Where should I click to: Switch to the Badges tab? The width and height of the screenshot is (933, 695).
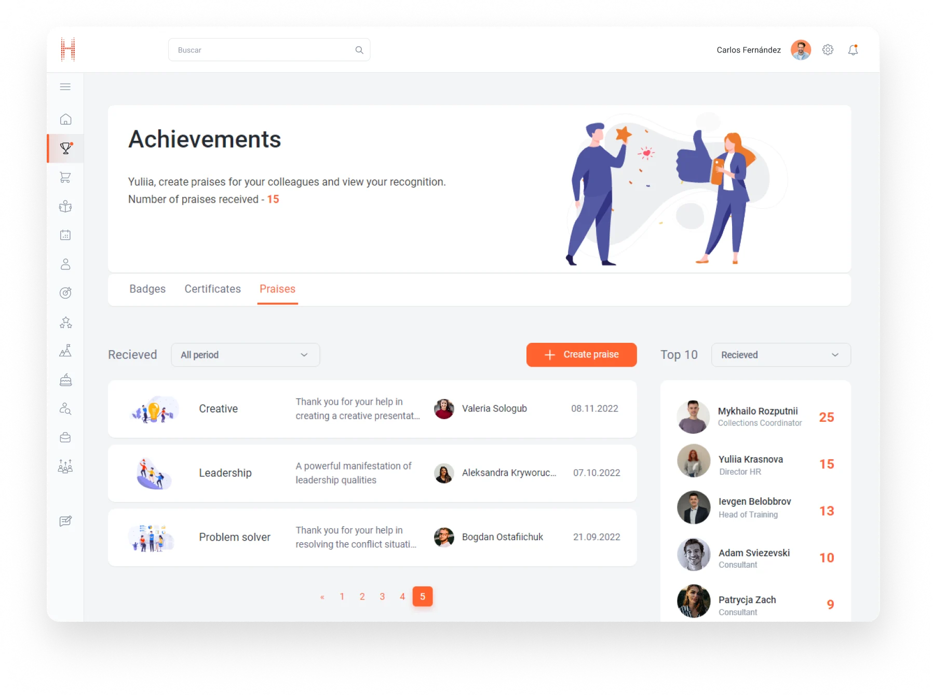tap(147, 289)
